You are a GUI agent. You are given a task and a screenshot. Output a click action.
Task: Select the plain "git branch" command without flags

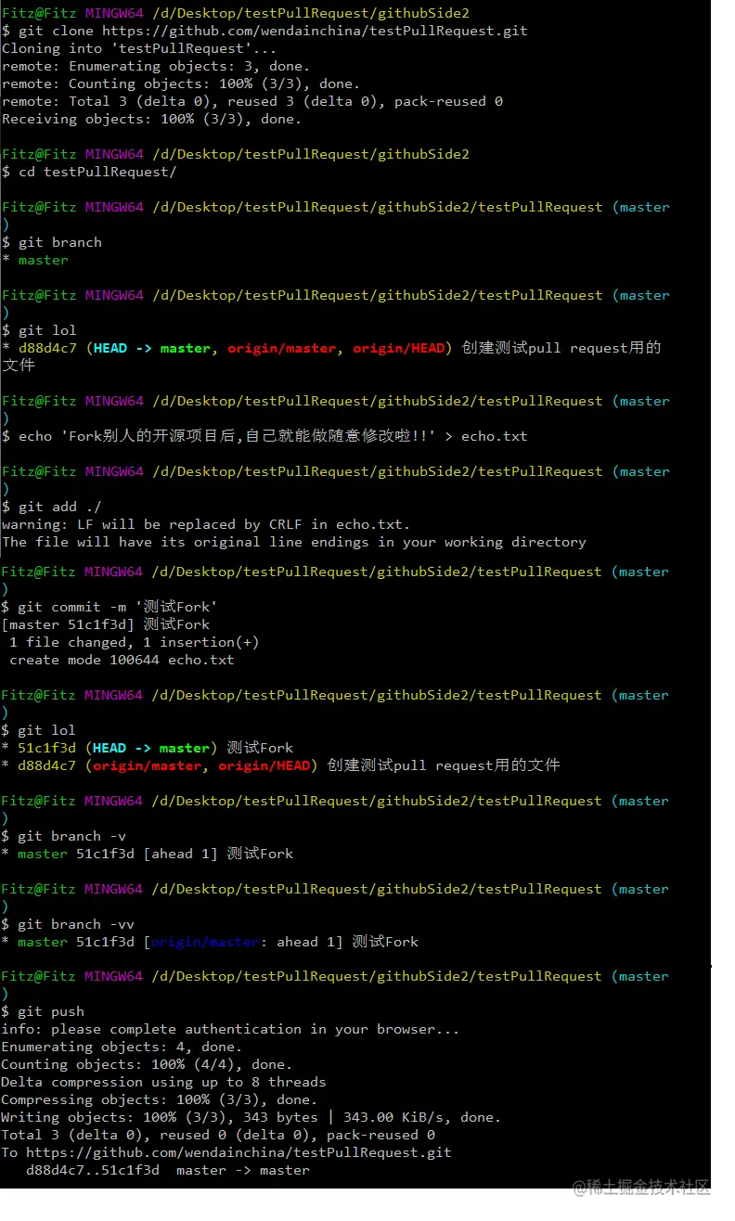pyautogui.click(x=52, y=242)
